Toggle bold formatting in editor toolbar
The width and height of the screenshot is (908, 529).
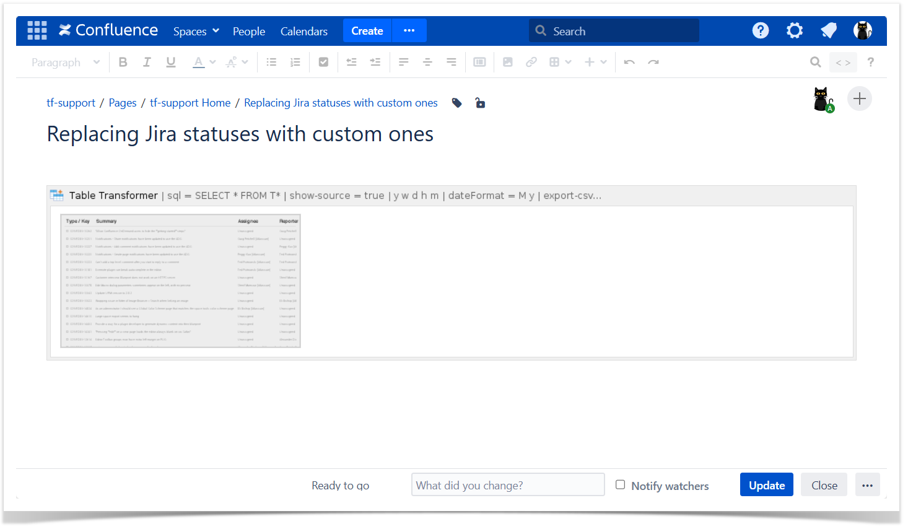click(123, 62)
